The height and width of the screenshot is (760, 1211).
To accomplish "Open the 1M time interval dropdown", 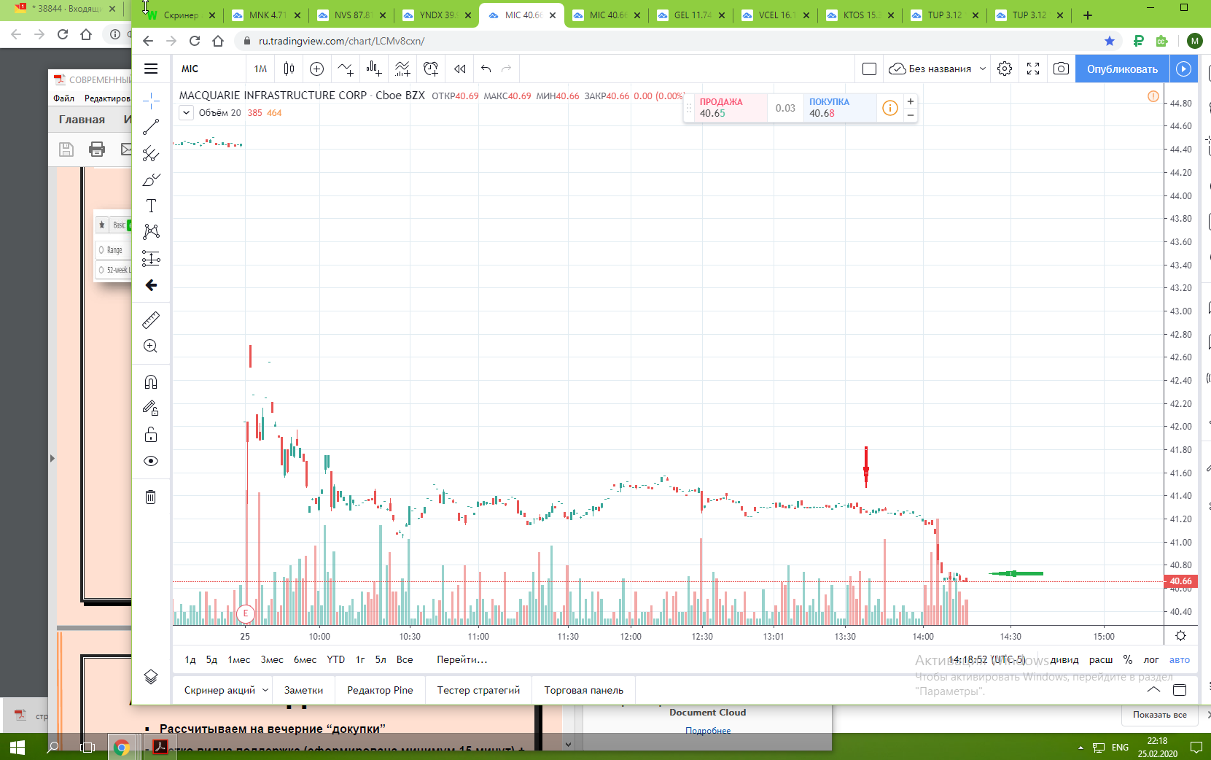I will coord(260,69).
